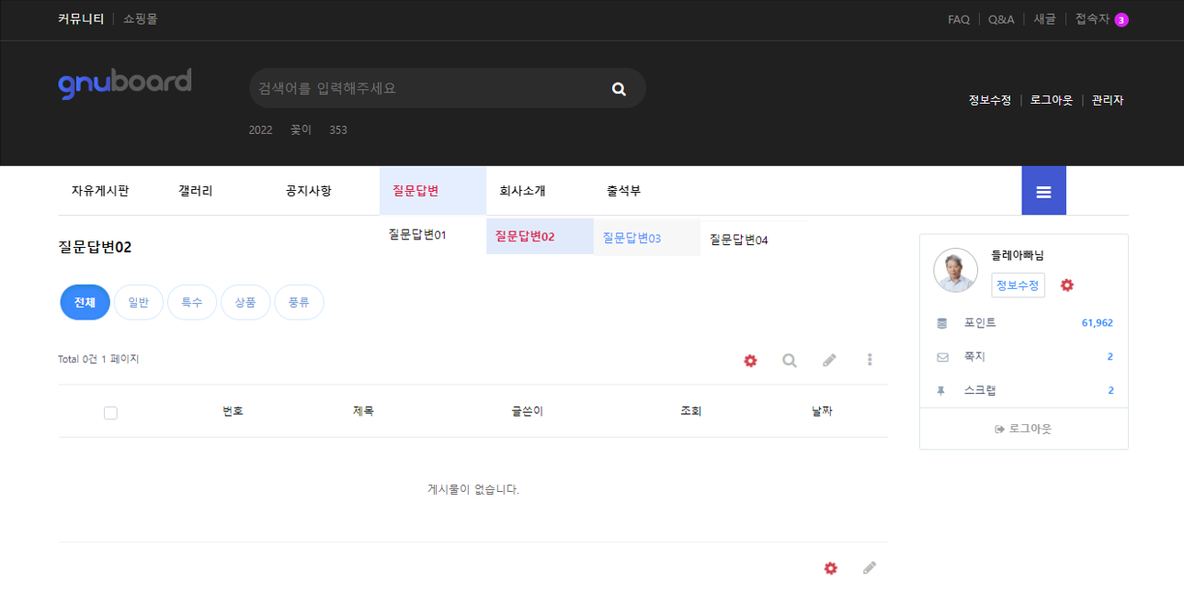Click the bottom red admin gear icon
Image resolution: width=1184 pixels, height=592 pixels.
(831, 568)
